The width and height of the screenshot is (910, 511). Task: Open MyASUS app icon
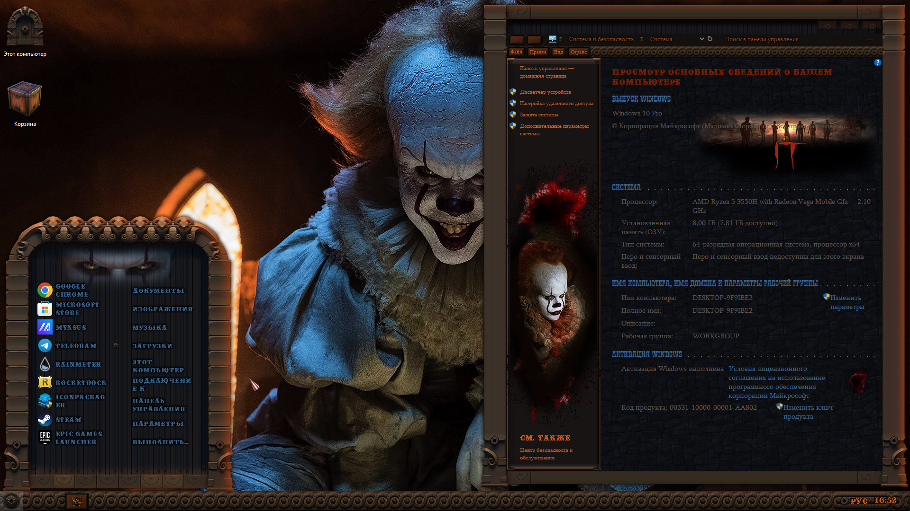pyautogui.click(x=45, y=327)
